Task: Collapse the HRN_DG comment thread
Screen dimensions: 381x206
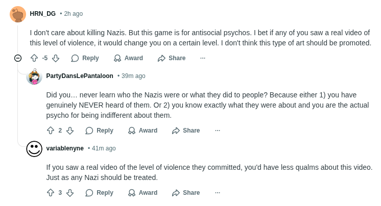Action: (18, 58)
